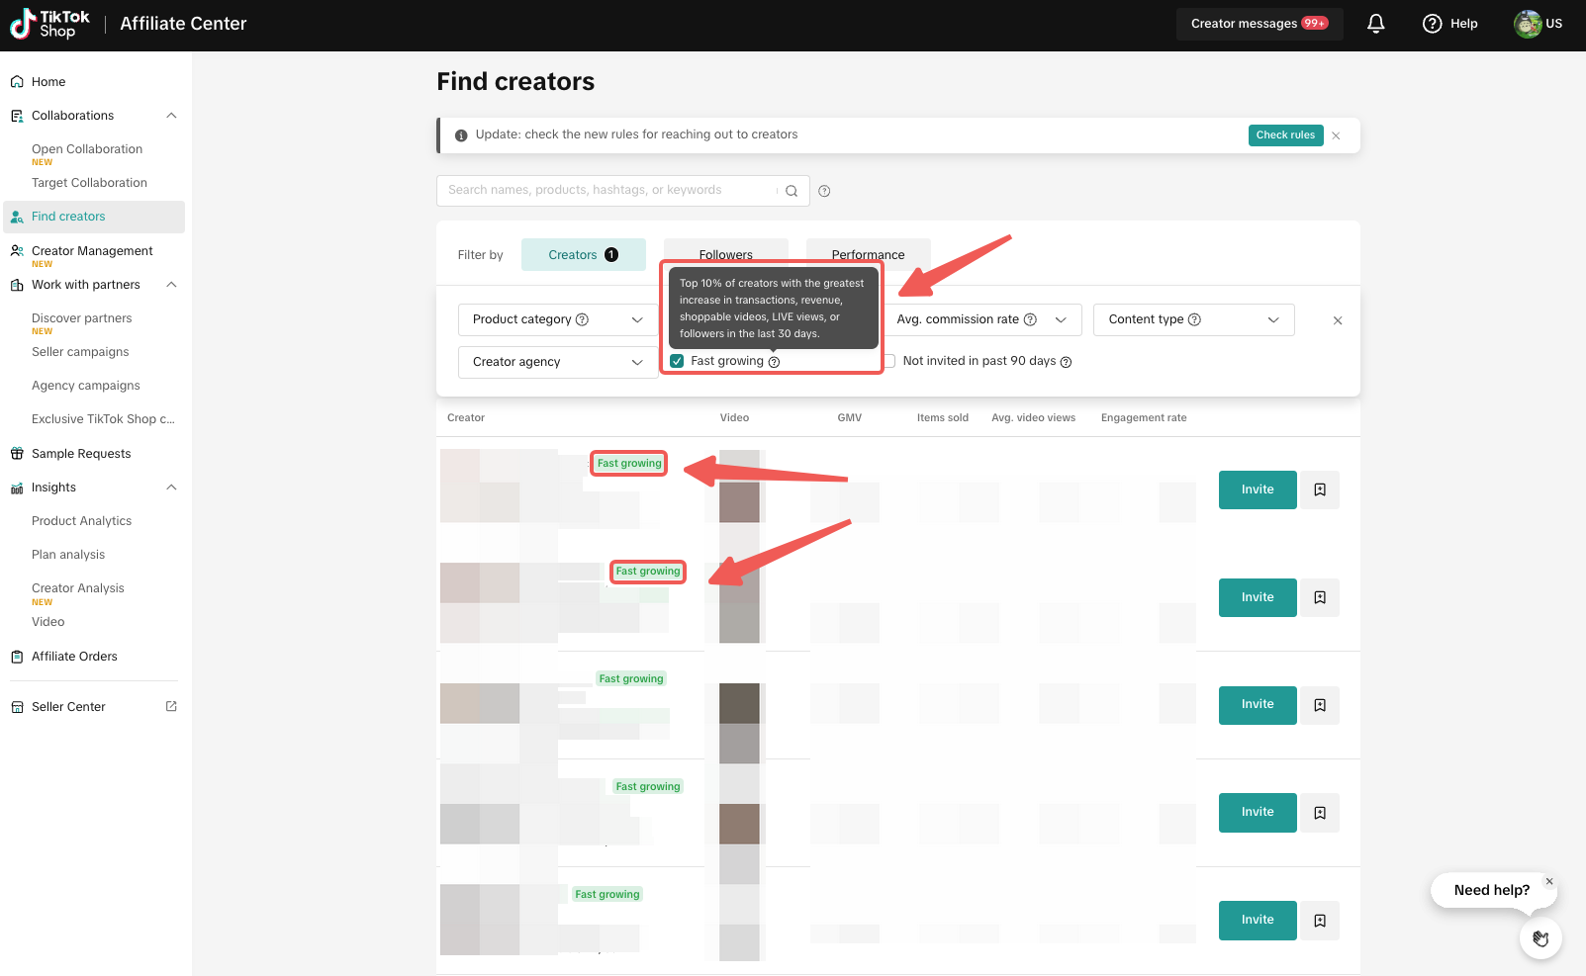The height and width of the screenshot is (976, 1586).
Task: Click the TikTok Shop logo
Action: pos(49,24)
